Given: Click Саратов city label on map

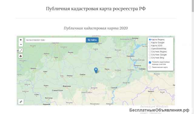Looking at the screenshot, I should pos(114,88).
